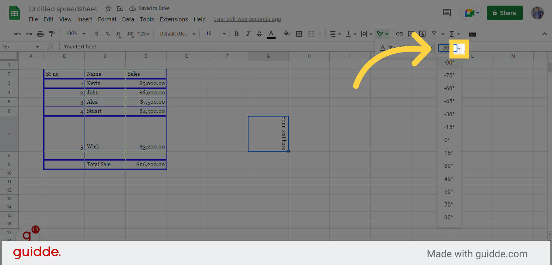The image size is (552, 265).
Task: Create a filter with the Filter icon
Action: point(433,34)
